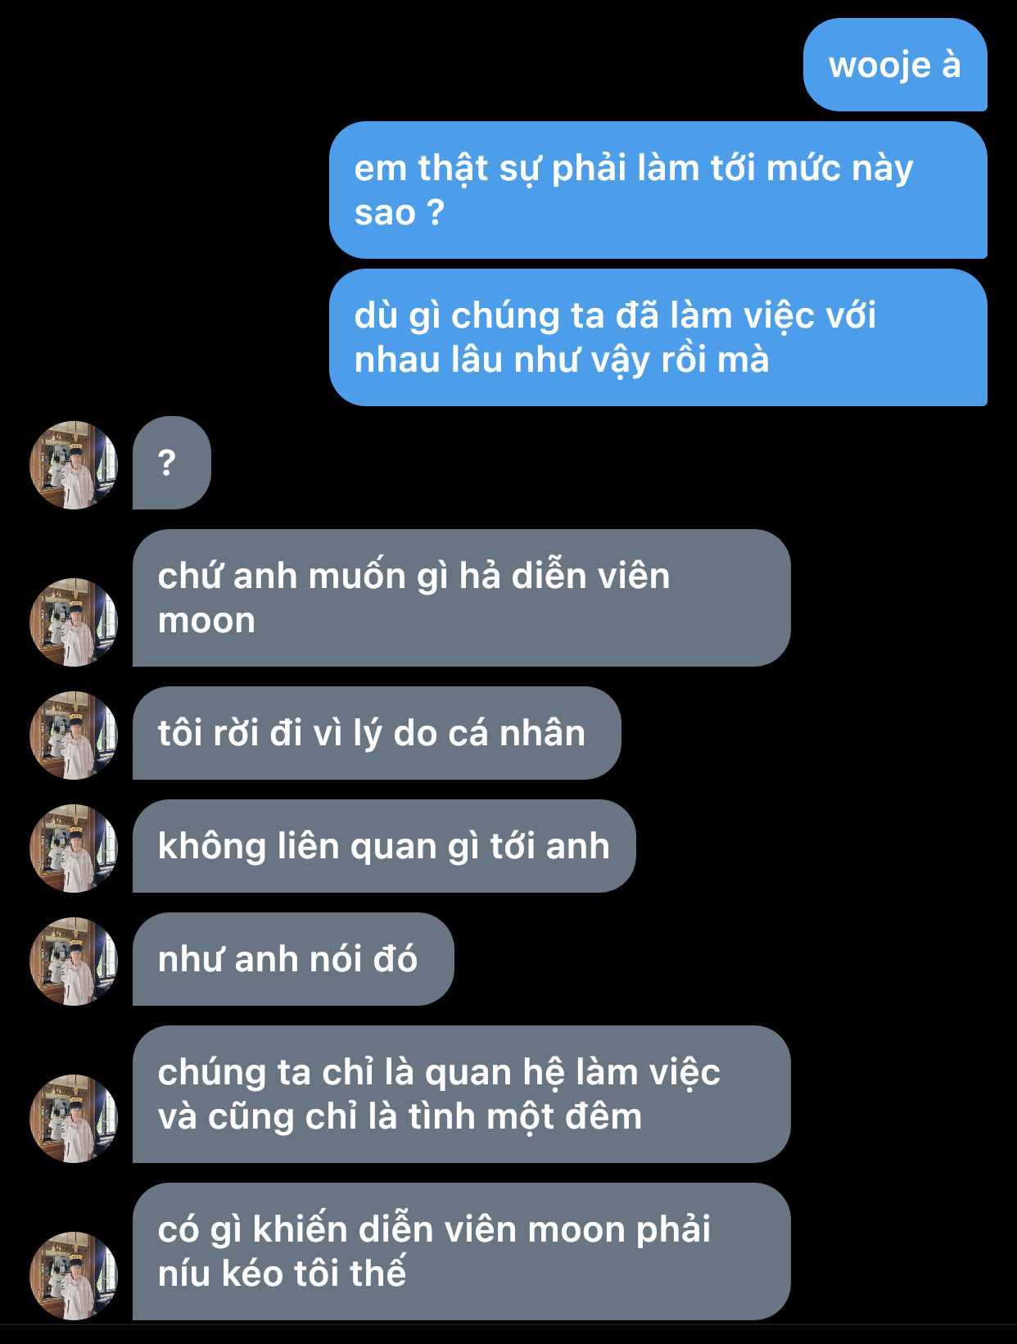Tap the gray "?" reply bubble

(172, 463)
